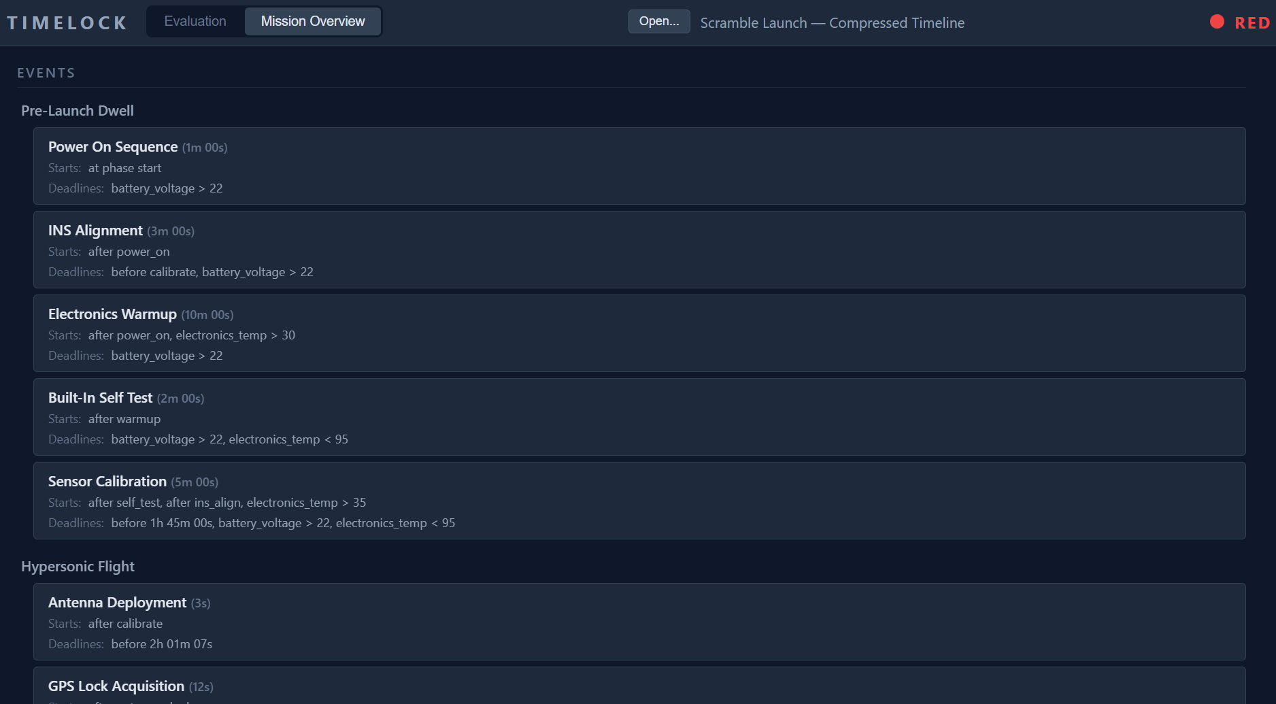1276x704 pixels.
Task: Click the (5m 00s) duration of Sensor Calibration
Action: click(195, 482)
